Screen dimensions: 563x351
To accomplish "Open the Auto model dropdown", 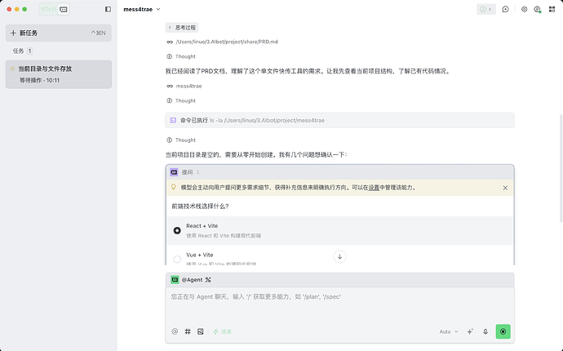I will pos(449,331).
